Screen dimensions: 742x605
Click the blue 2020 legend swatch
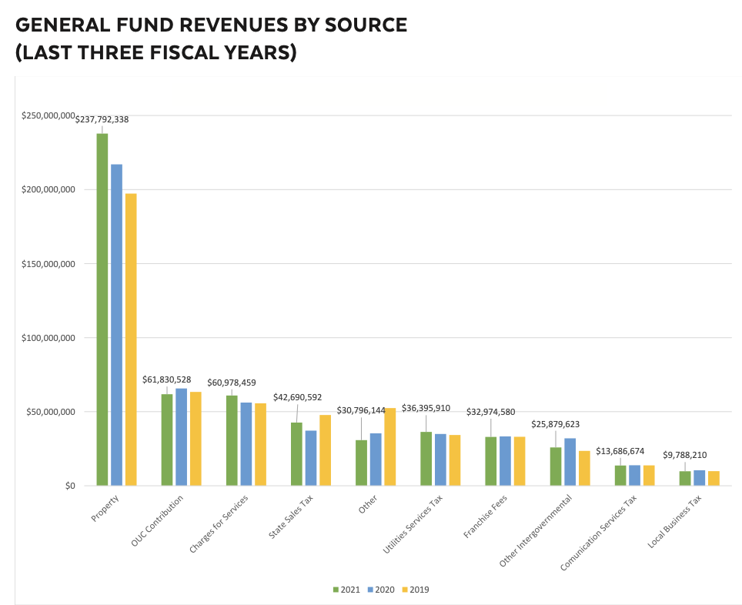pyautogui.click(x=372, y=590)
